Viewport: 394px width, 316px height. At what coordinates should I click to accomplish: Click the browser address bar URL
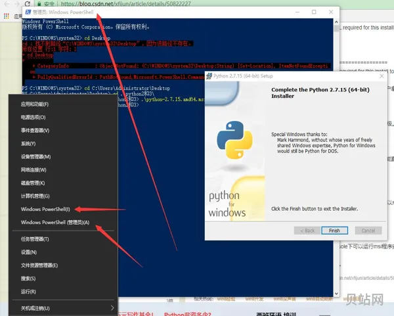[x=125, y=4]
